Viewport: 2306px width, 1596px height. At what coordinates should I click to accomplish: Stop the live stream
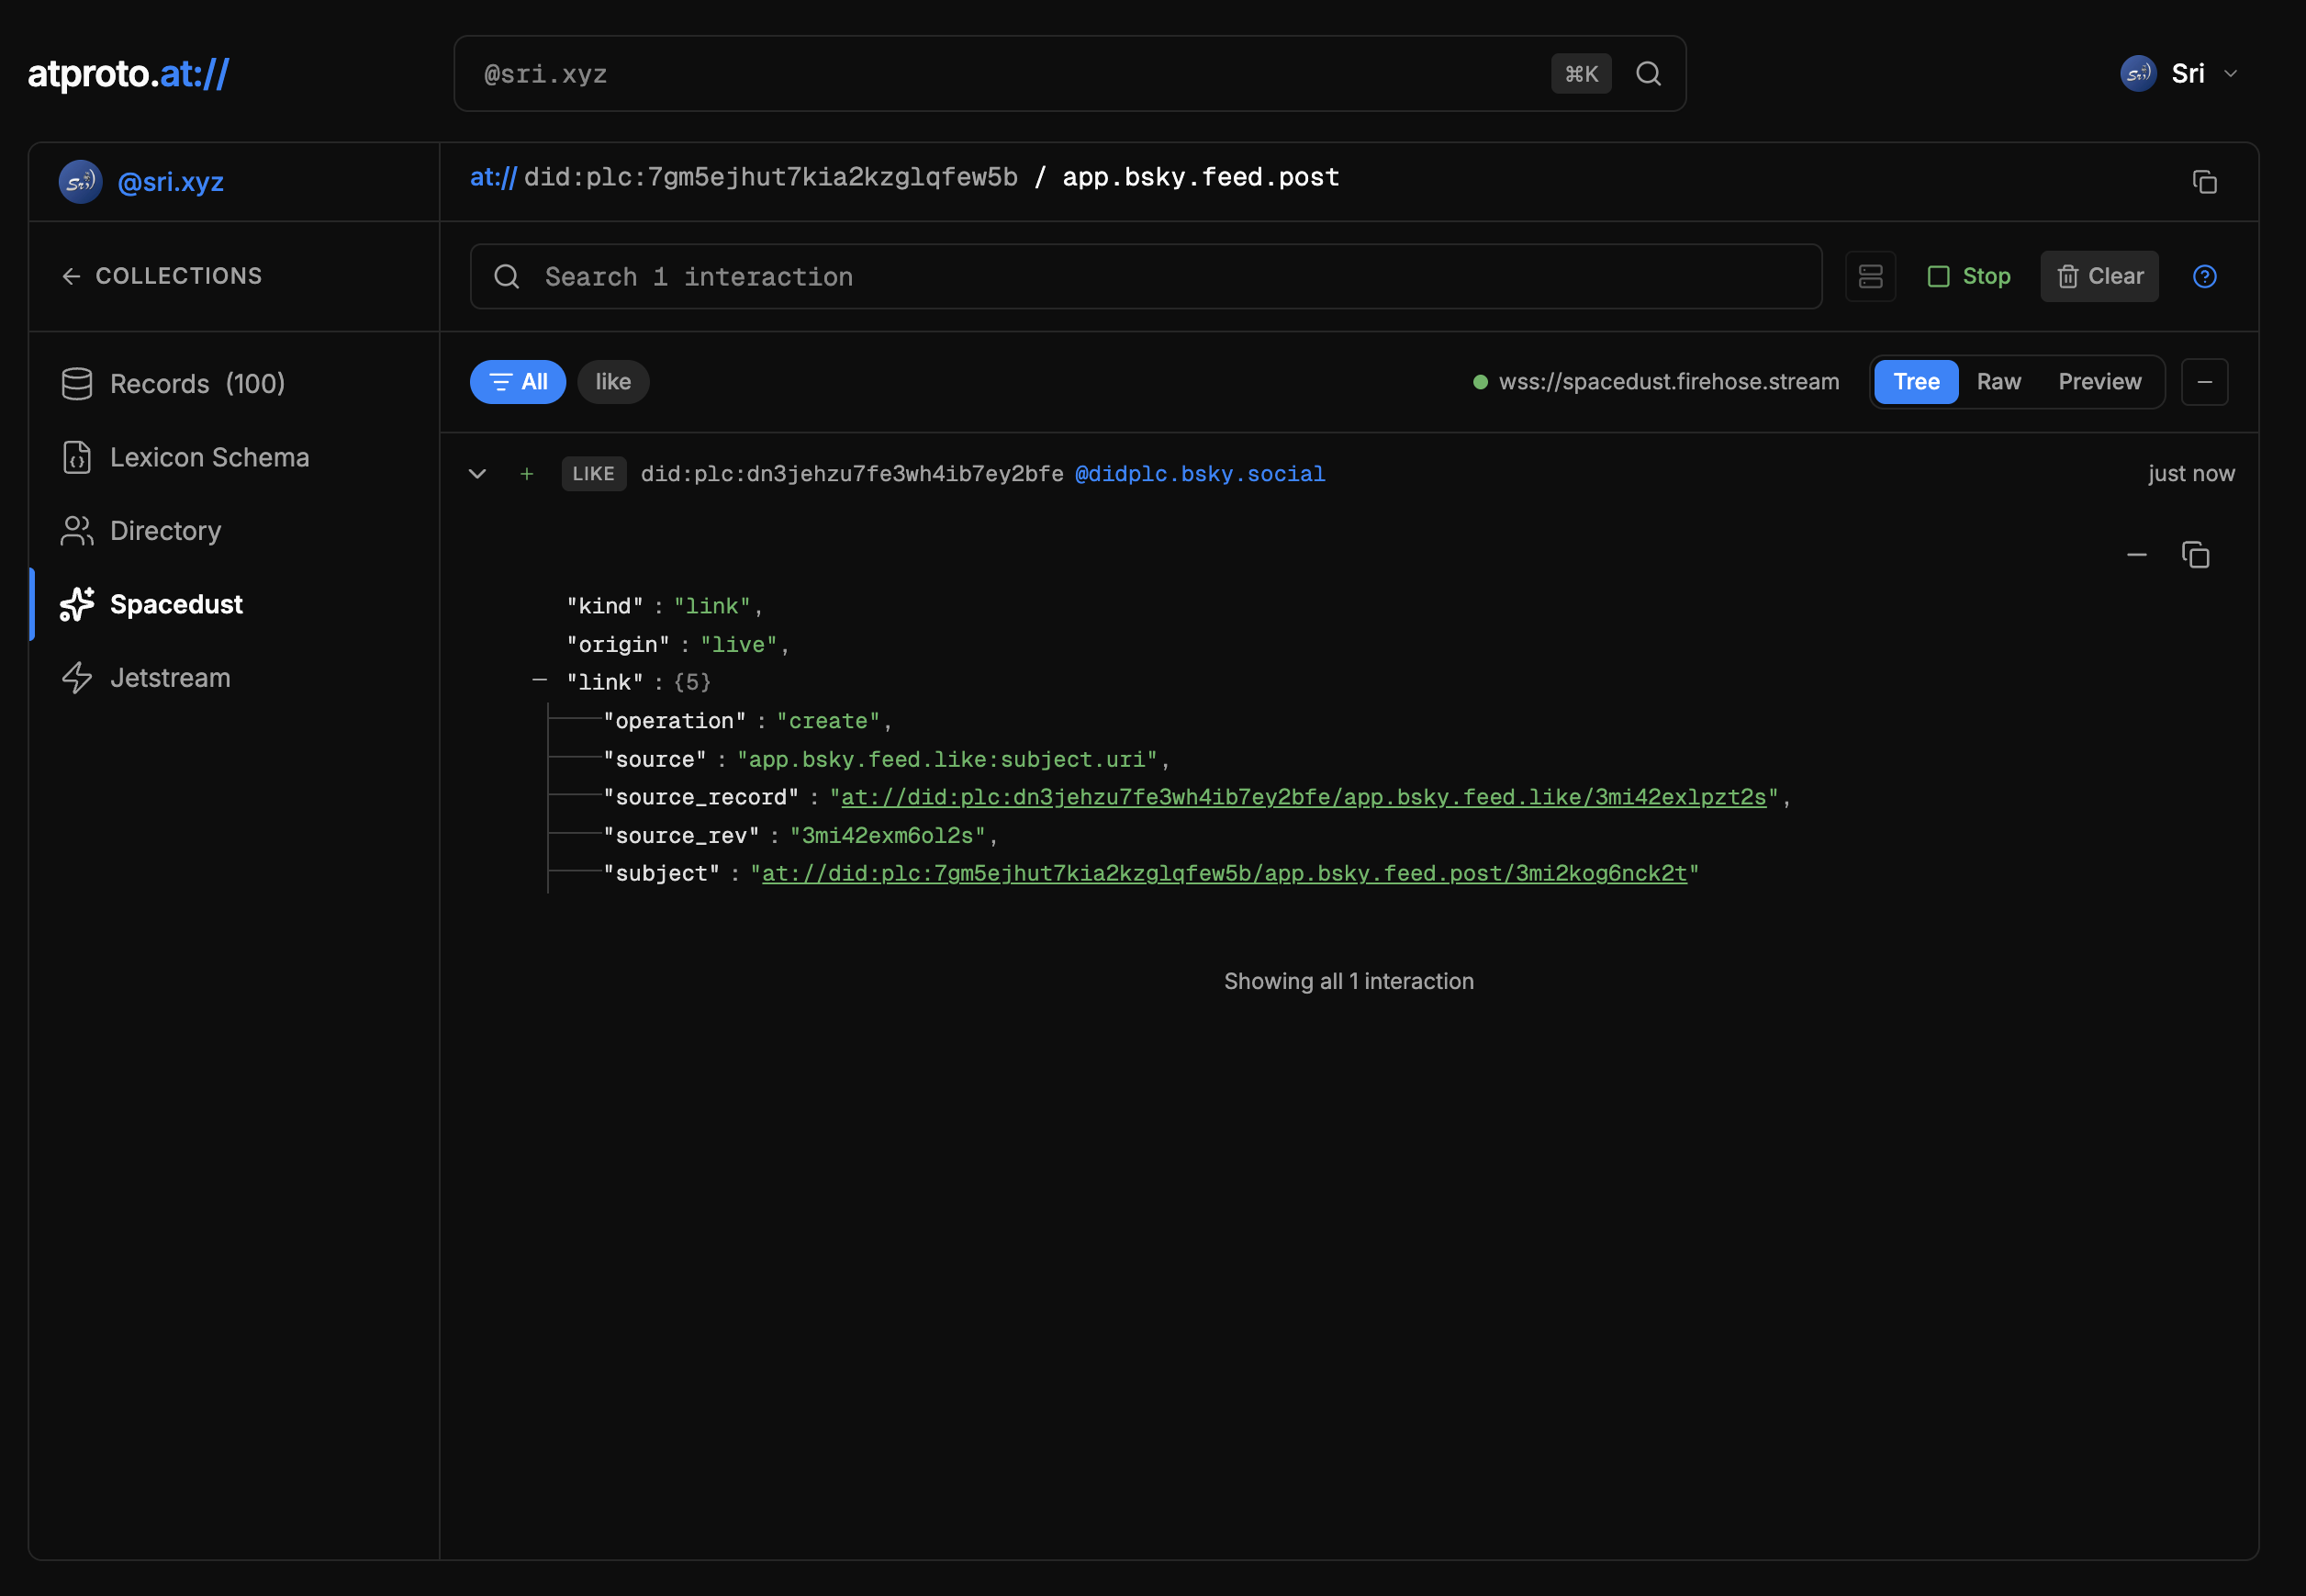(1969, 277)
